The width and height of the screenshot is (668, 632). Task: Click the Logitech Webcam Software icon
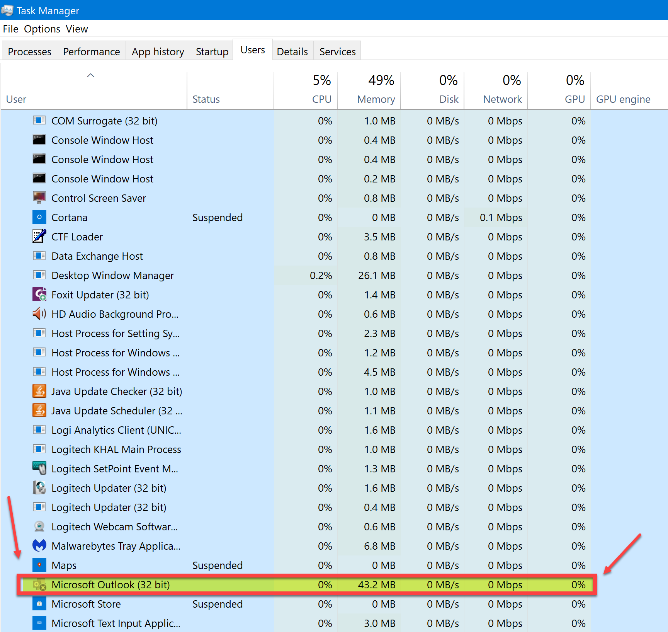click(39, 526)
